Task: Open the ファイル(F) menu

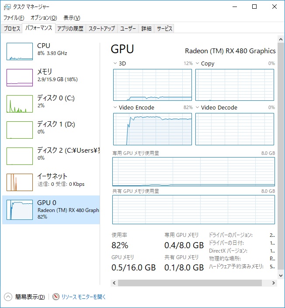Action: point(14,18)
